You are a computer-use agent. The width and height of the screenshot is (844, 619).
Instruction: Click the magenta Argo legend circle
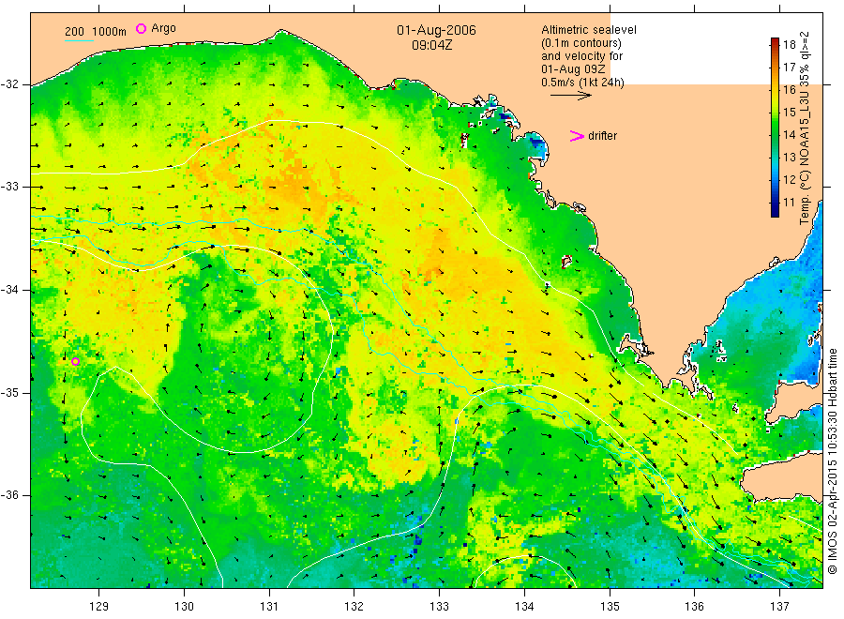141,28
